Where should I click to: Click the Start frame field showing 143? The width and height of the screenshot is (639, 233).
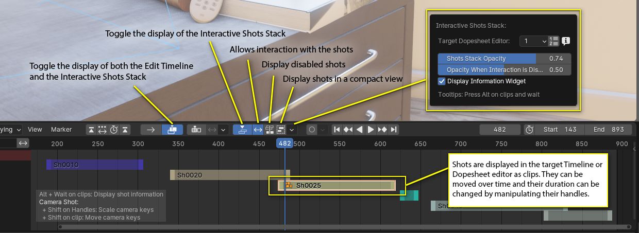[x=560, y=130]
